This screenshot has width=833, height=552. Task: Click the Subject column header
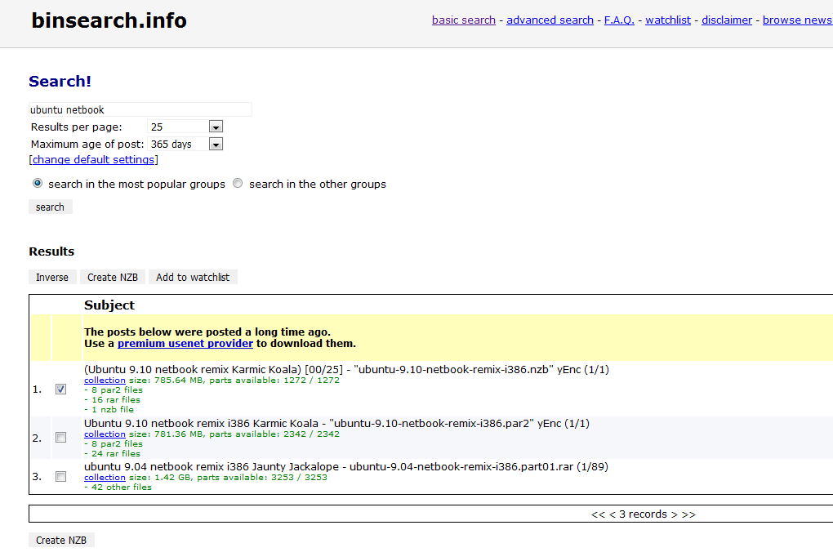tap(109, 305)
